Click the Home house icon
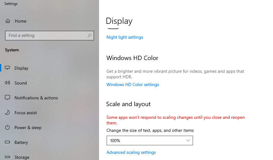Viewport: 273px width, 160px height. [x=8, y=21]
